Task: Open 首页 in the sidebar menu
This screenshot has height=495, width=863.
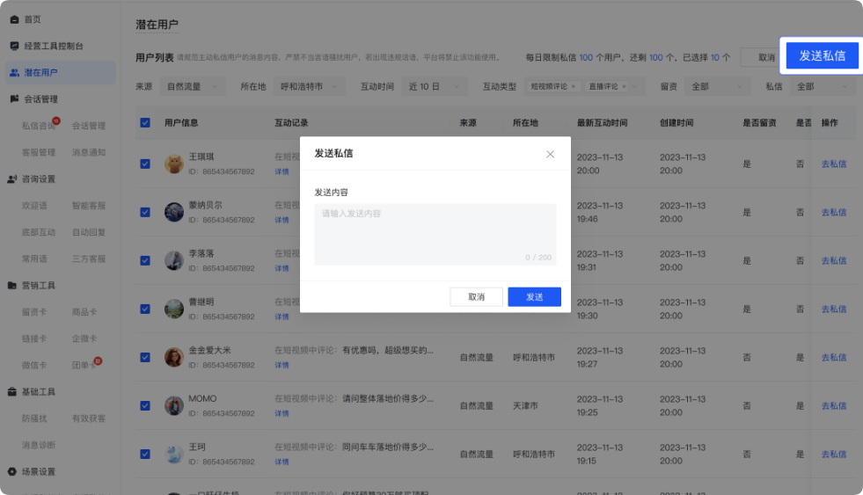Action: click(x=32, y=19)
